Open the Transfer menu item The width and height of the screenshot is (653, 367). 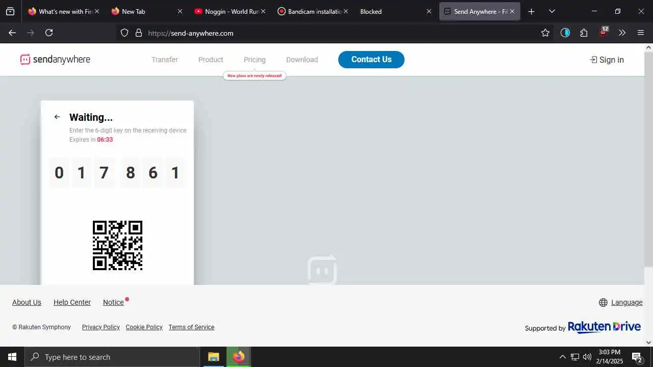165,60
